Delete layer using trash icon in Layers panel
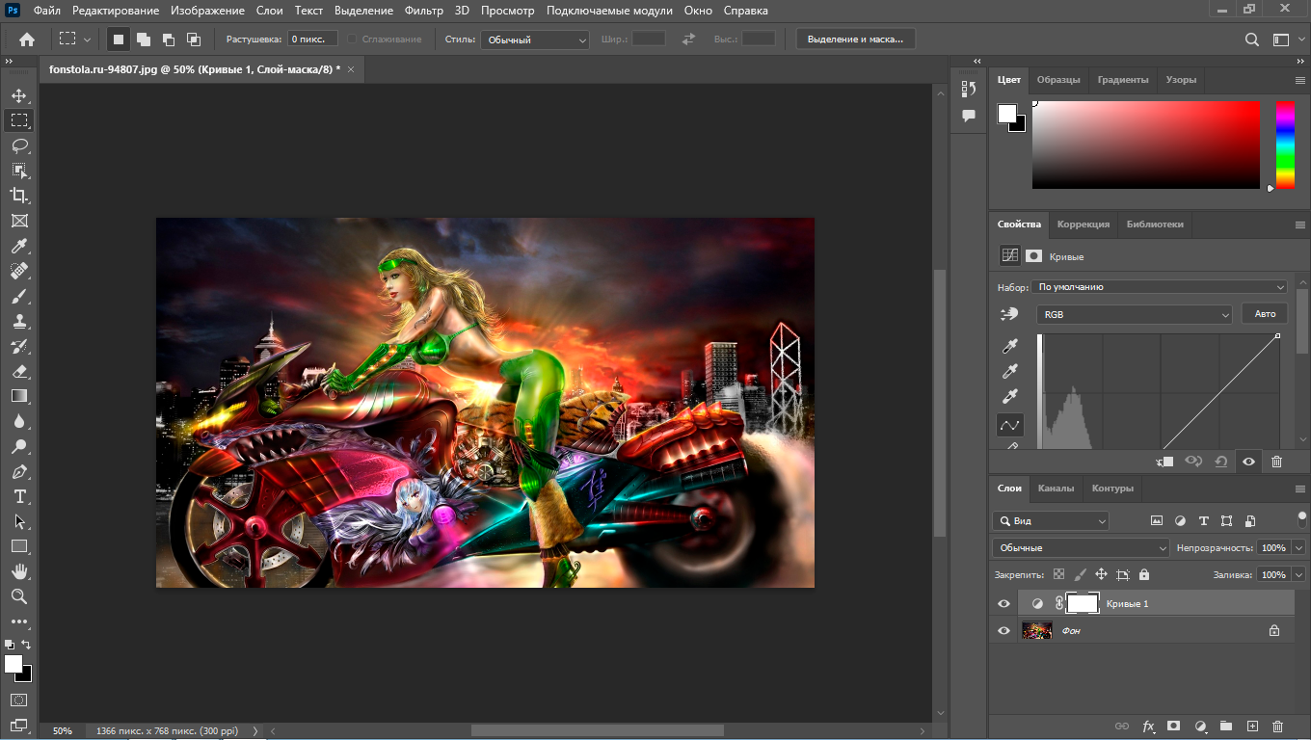This screenshot has height=740, width=1311. 1277,726
